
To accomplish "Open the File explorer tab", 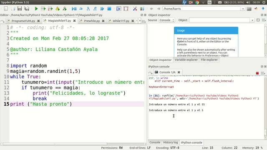I will tap(209, 60).
